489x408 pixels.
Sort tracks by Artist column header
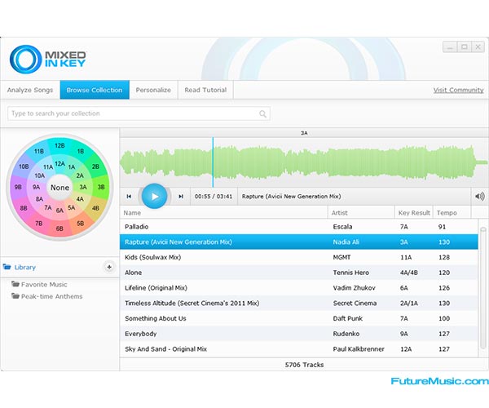361,213
